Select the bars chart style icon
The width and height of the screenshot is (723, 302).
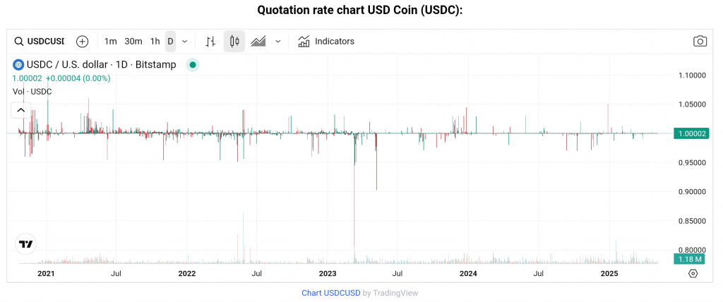click(210, 42)
